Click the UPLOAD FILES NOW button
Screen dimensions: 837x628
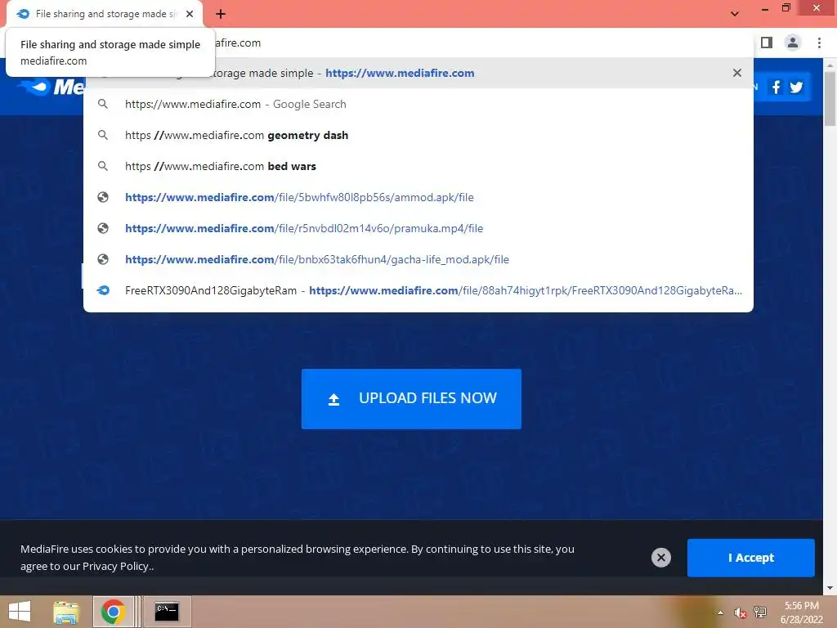(411, 399)
